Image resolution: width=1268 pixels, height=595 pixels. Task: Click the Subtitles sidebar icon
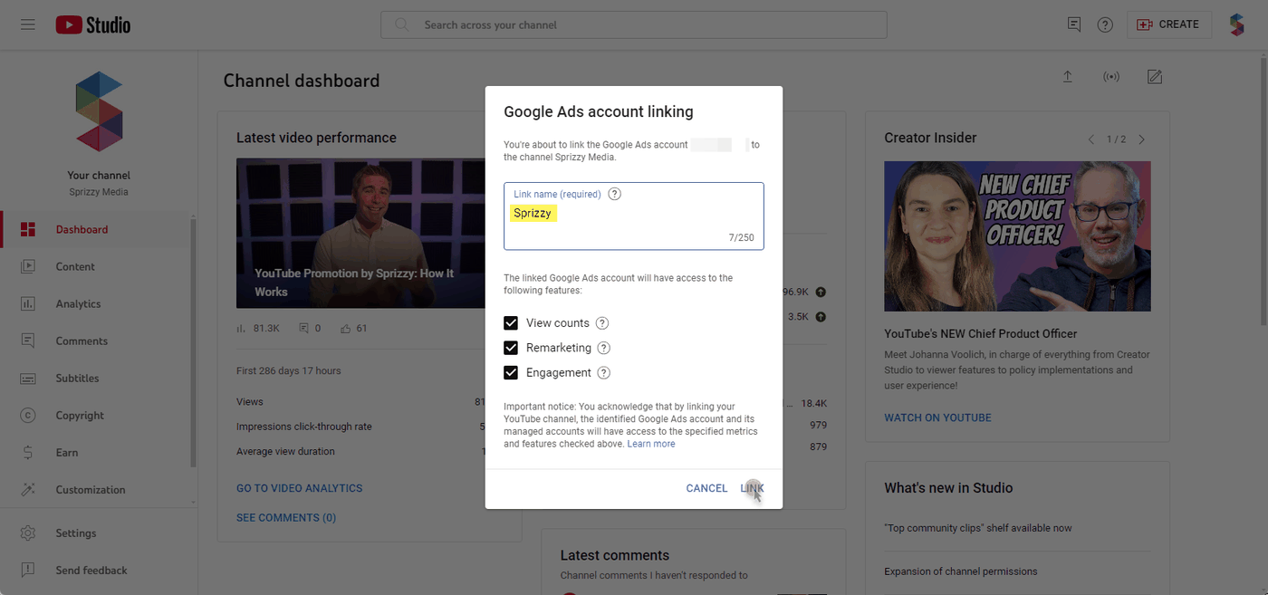28,378
